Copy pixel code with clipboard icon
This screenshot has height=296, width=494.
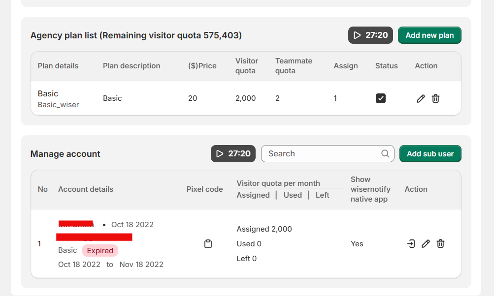pyautogui.click(x=208, y=244)
